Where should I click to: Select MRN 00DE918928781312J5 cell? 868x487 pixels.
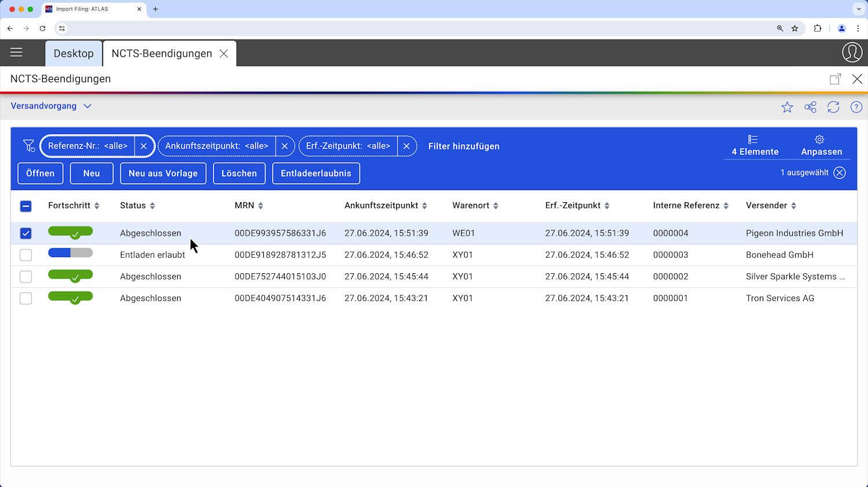pos(280,255)
